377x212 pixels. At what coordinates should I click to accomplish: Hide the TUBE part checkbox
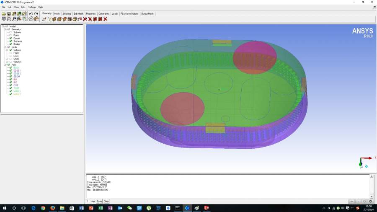pos(10,88)
